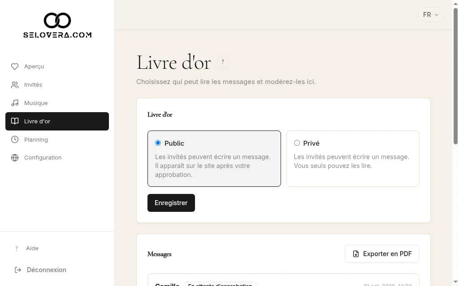Click the Enregistrer button
459x286 pixels.
coord(171,203)
